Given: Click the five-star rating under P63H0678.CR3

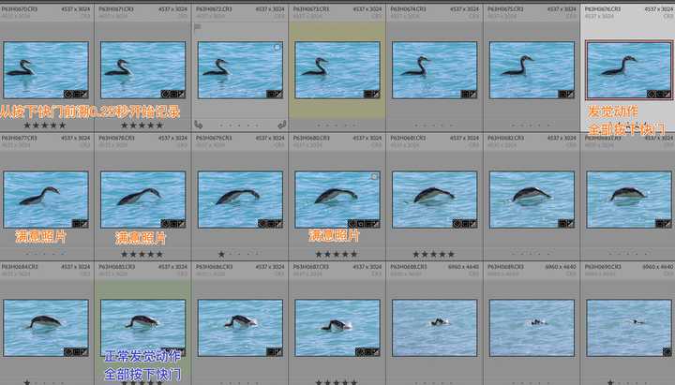Looking at the screenshot, I should click(142, 254).
